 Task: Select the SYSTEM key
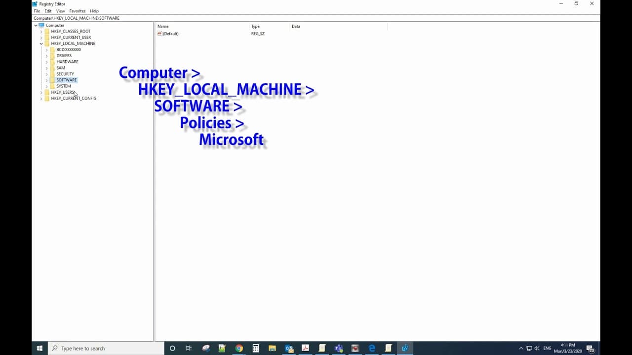pyautogui.click(x=64, y=86)
